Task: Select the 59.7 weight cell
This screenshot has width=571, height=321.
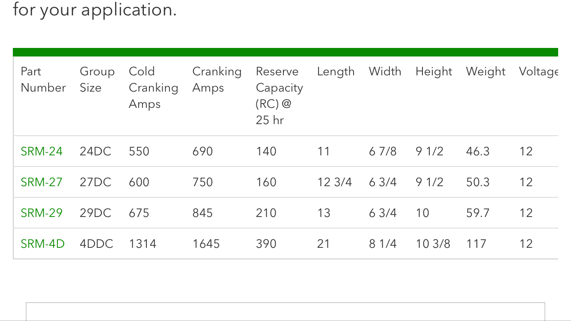Action: click(x=477, y=213)
